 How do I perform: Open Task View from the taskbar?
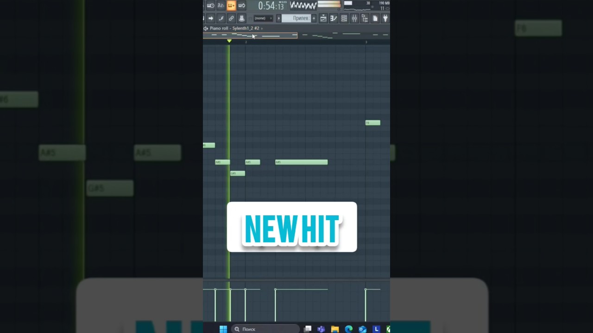[x=308, y=329]
